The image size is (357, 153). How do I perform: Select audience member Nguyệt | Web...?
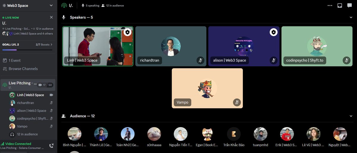pyautogui.click(x=340, y=137)
